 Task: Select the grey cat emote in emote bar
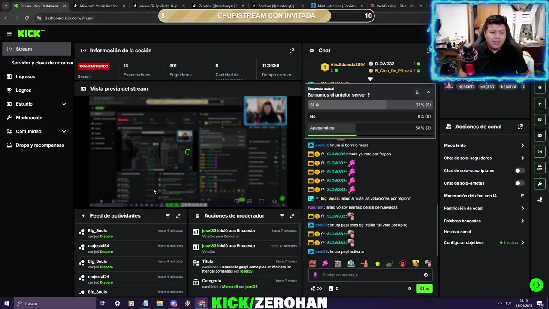point(338,264)
